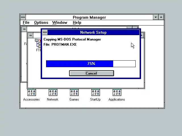Image resolution: width=182 pixels, height=136 pixels.
Task: Minimize the Program Manager window
Action: coord(156,17)
